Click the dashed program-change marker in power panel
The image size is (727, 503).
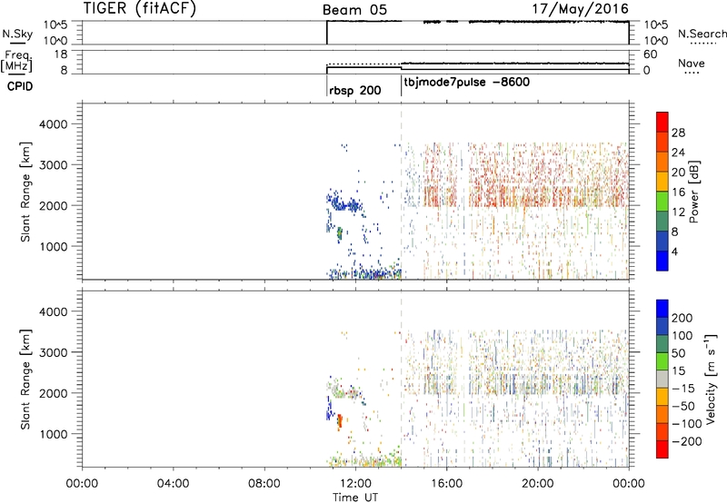click(x=401, y=192)
